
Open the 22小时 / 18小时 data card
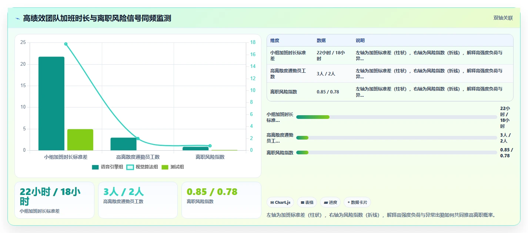54,200
